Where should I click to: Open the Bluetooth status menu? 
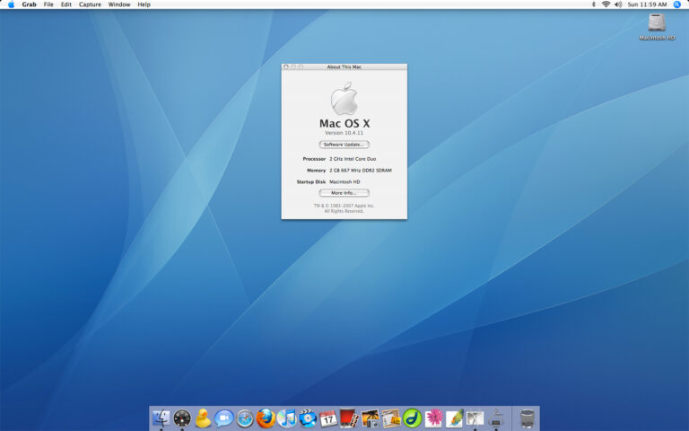coord(593,4)
